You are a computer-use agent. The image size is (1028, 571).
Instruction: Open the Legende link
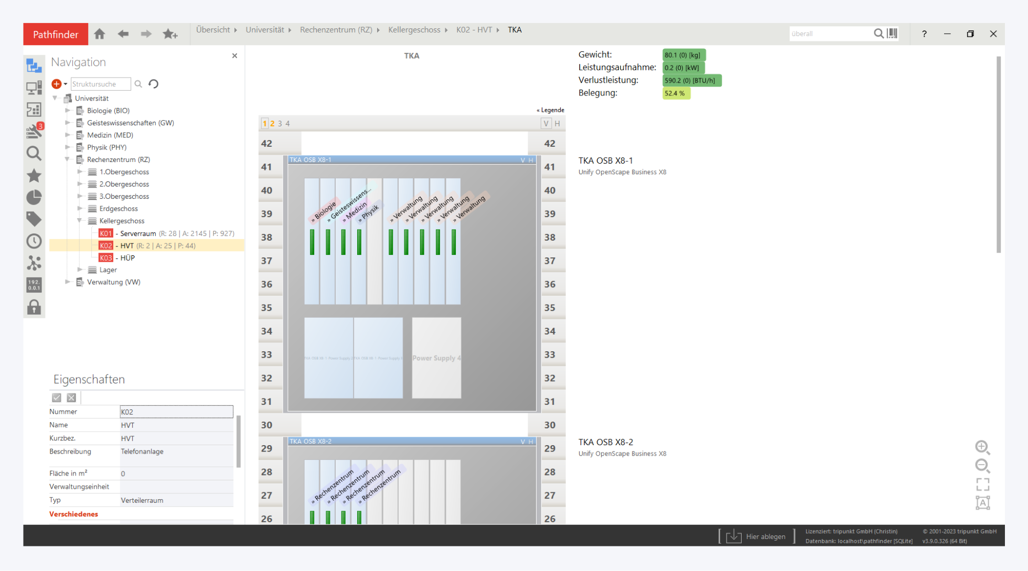click(x=550, y=110)
